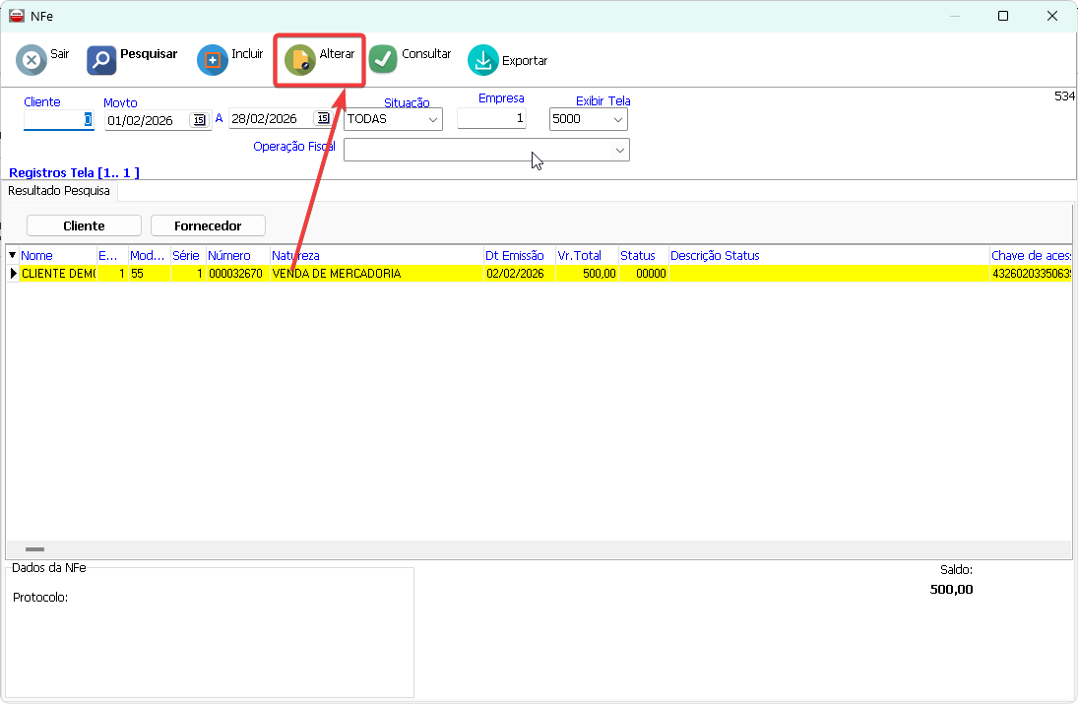
Task: Click the horizontal scrollbar thumb in grid
Action: click(34, 549)
